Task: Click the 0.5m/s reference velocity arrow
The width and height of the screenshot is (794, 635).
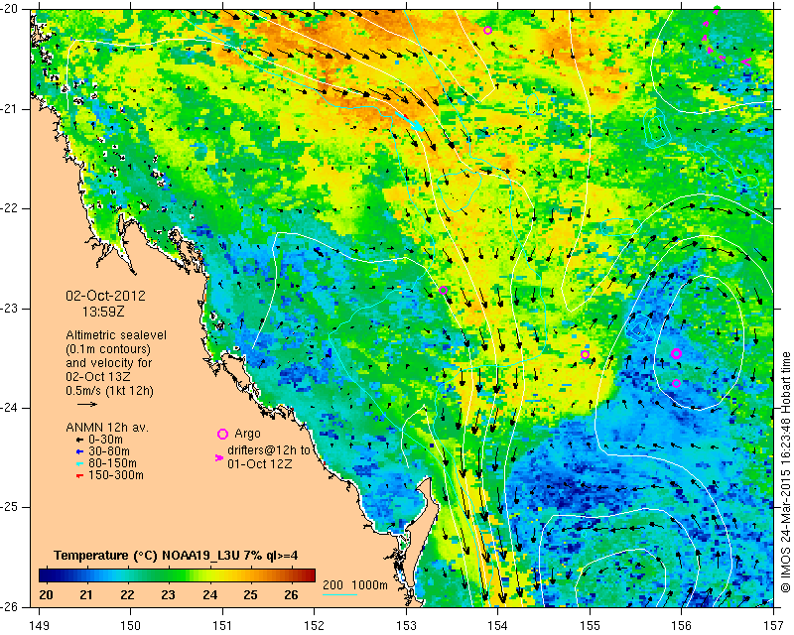Action: tap(87, 404)
